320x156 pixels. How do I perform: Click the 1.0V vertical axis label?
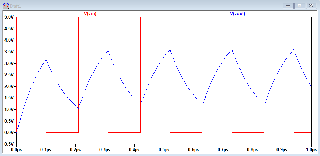pos(9,109)
